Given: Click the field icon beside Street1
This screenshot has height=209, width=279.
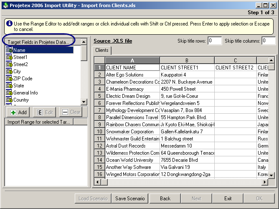Looking at the screenshot, I should click(x=9, y=57).
